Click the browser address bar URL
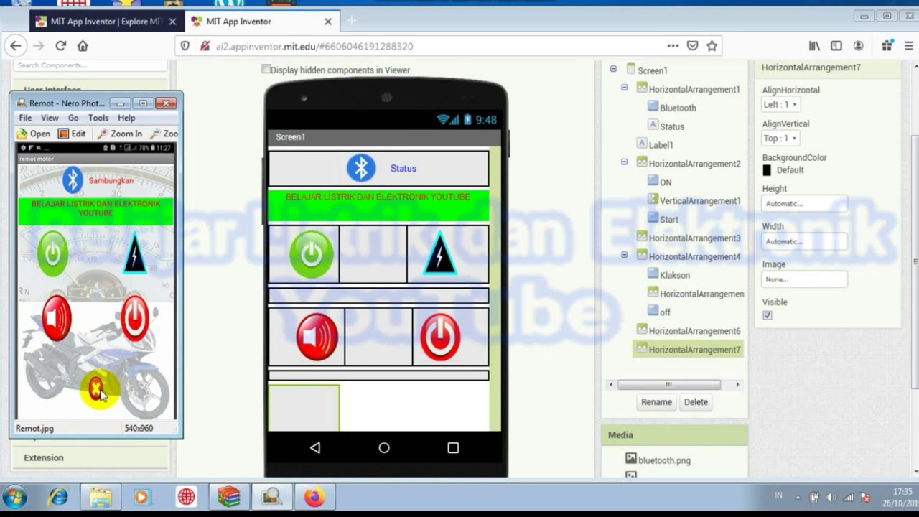 coord(314,46)
